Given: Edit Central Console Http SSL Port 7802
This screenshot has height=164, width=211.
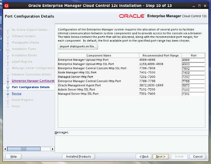Looking at the screenshot, I should tap(193, 68).
